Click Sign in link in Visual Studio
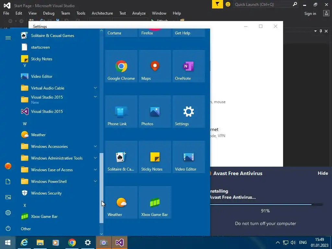The height and width of the screenshot is (249, 332). pos(310,14)
